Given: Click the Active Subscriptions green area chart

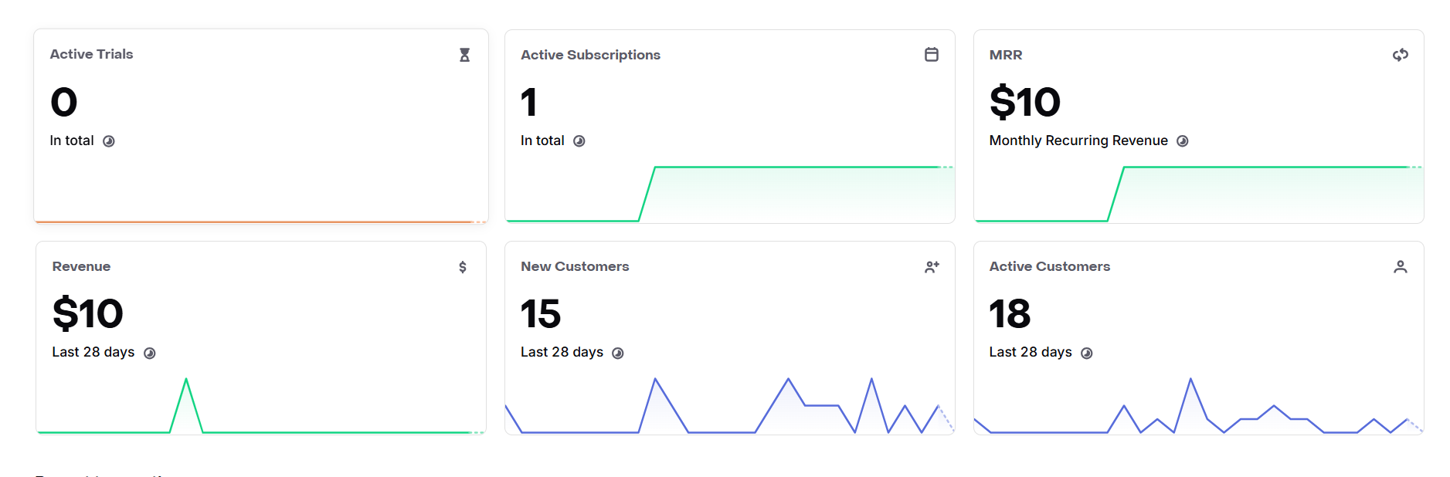Looking at the screenshot, I should [729, 194].
